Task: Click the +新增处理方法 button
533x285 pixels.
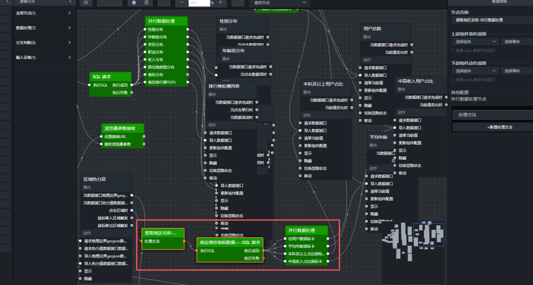Action: pos(493,127)
